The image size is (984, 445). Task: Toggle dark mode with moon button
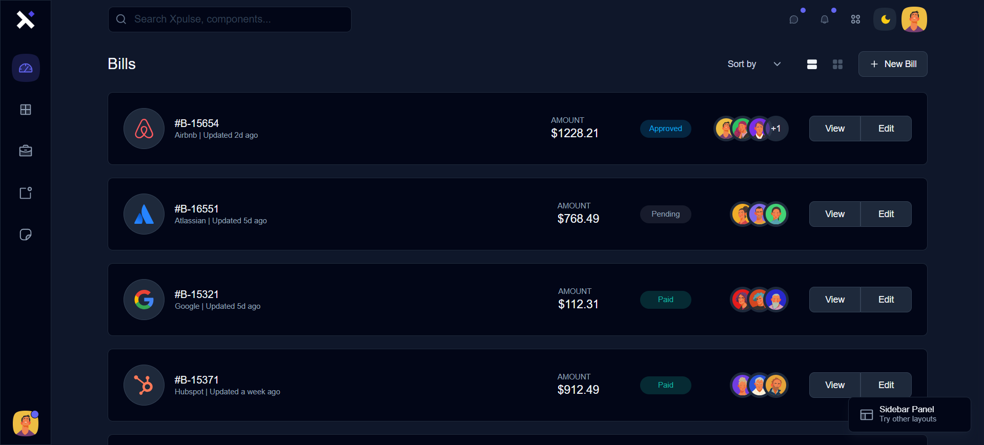(x=885, y=19)
